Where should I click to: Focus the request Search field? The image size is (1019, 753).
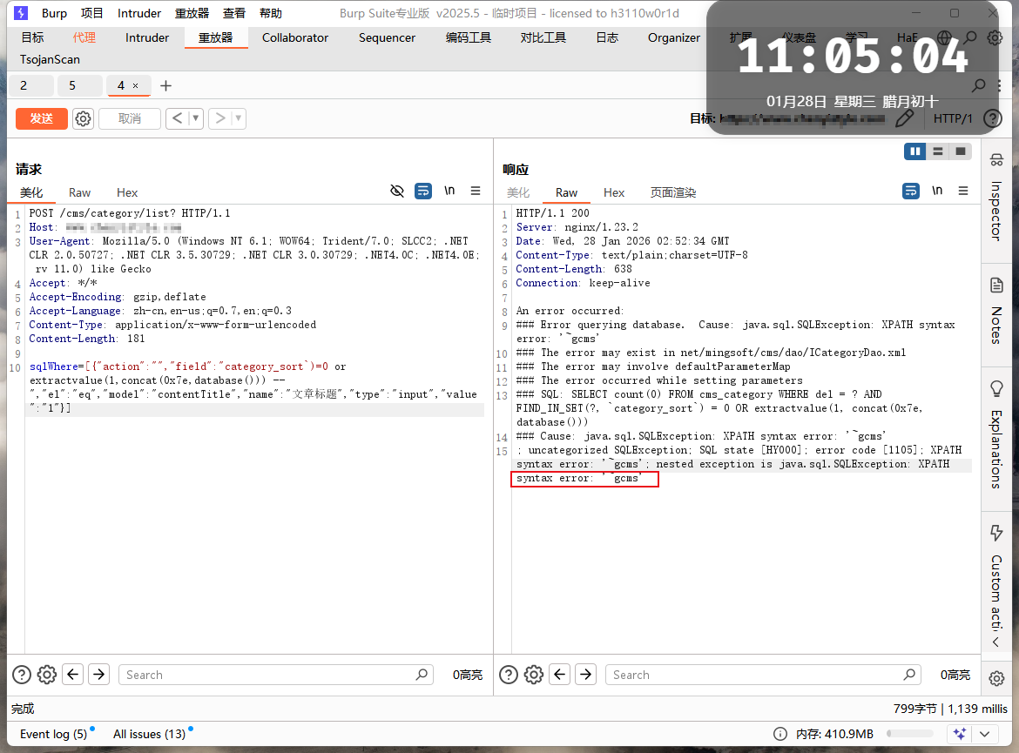coord(276,675)
